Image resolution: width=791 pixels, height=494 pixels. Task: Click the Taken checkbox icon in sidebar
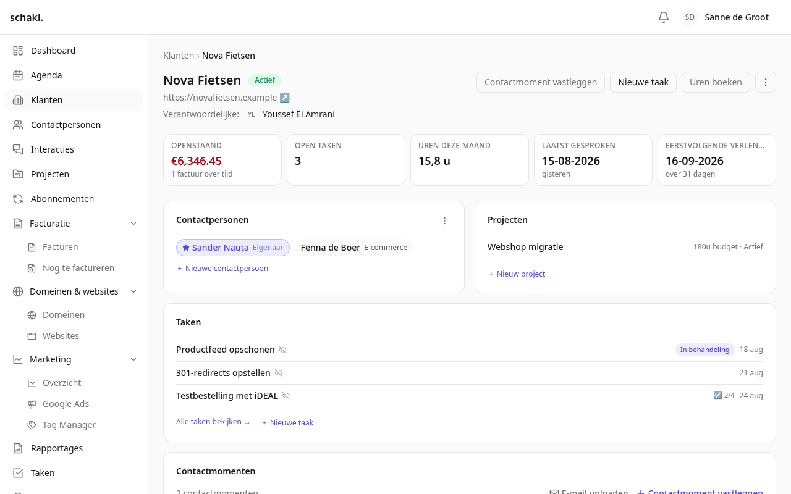tap(18, 473)
